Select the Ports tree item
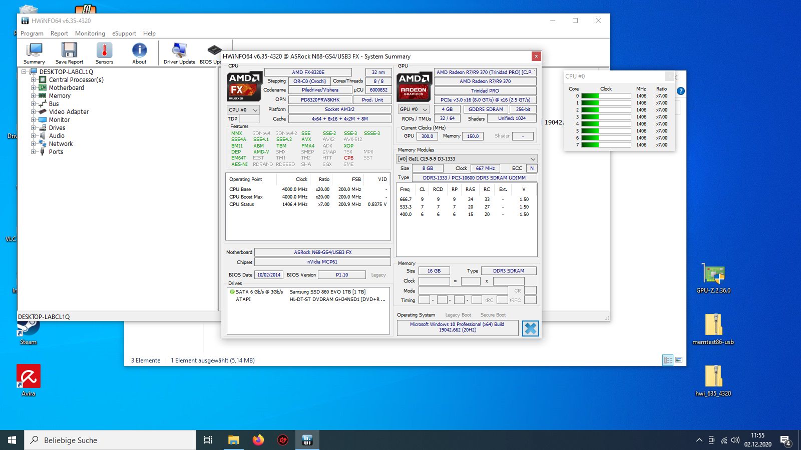The height and width of the screenshot is (450, 801). (x=56, y=152)
